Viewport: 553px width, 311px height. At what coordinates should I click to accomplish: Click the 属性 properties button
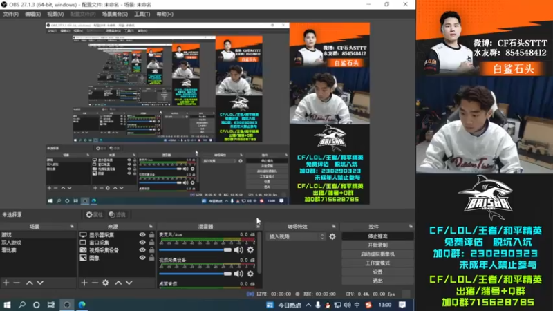point(94,214)
